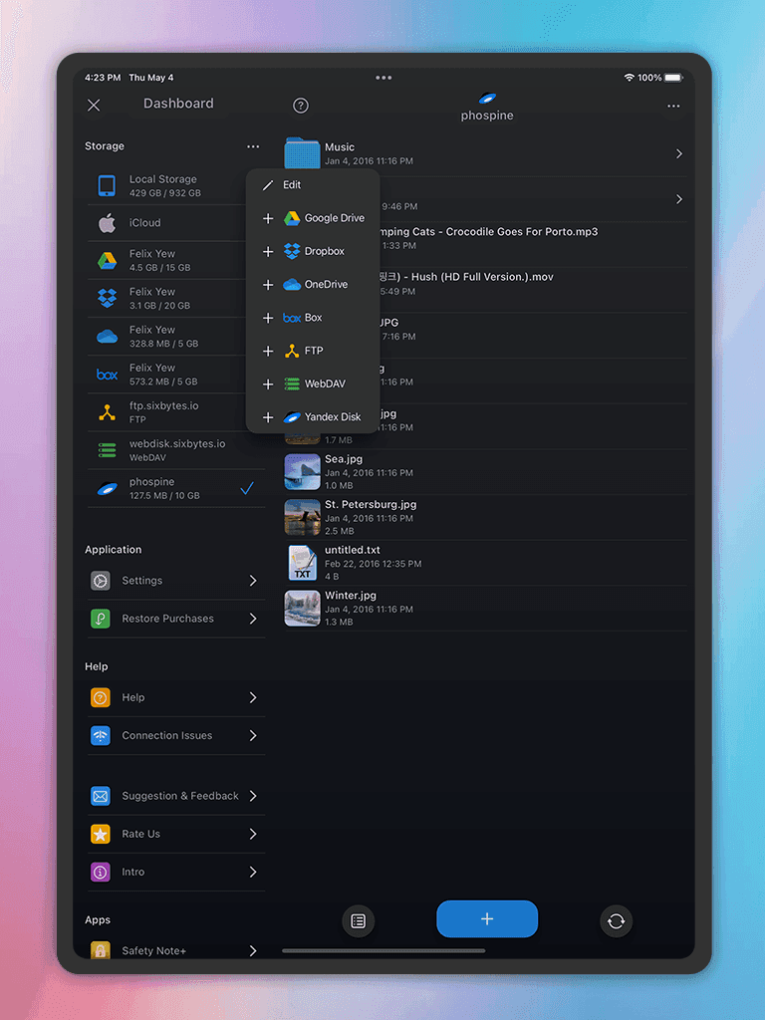The image size is (765, 1020).
Task: Open the Winter.jpg thumbnail
Action: (x=303, y=609)
